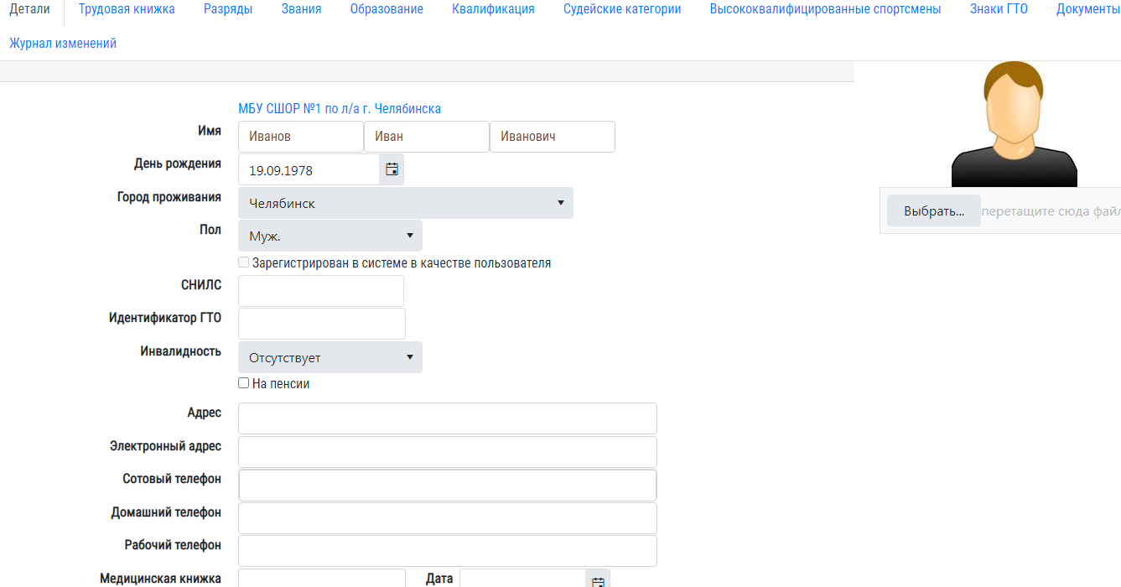Viewport: 1121px width, 587px height.
Task: Click the surname field containing Иванов
Action: click(x=301, y=137)
